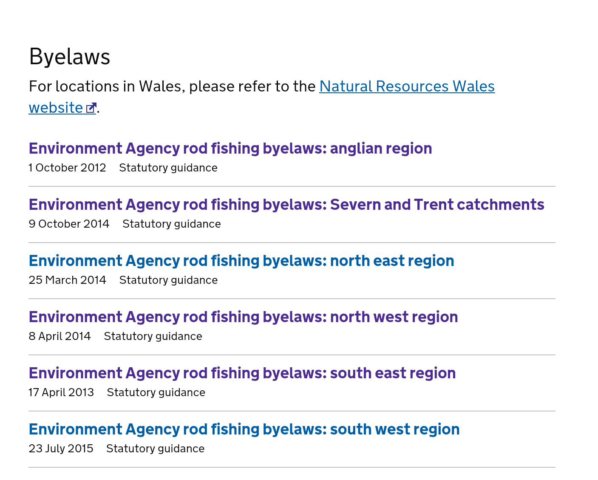Open the anglian region byelaws link

coord(230,149)
